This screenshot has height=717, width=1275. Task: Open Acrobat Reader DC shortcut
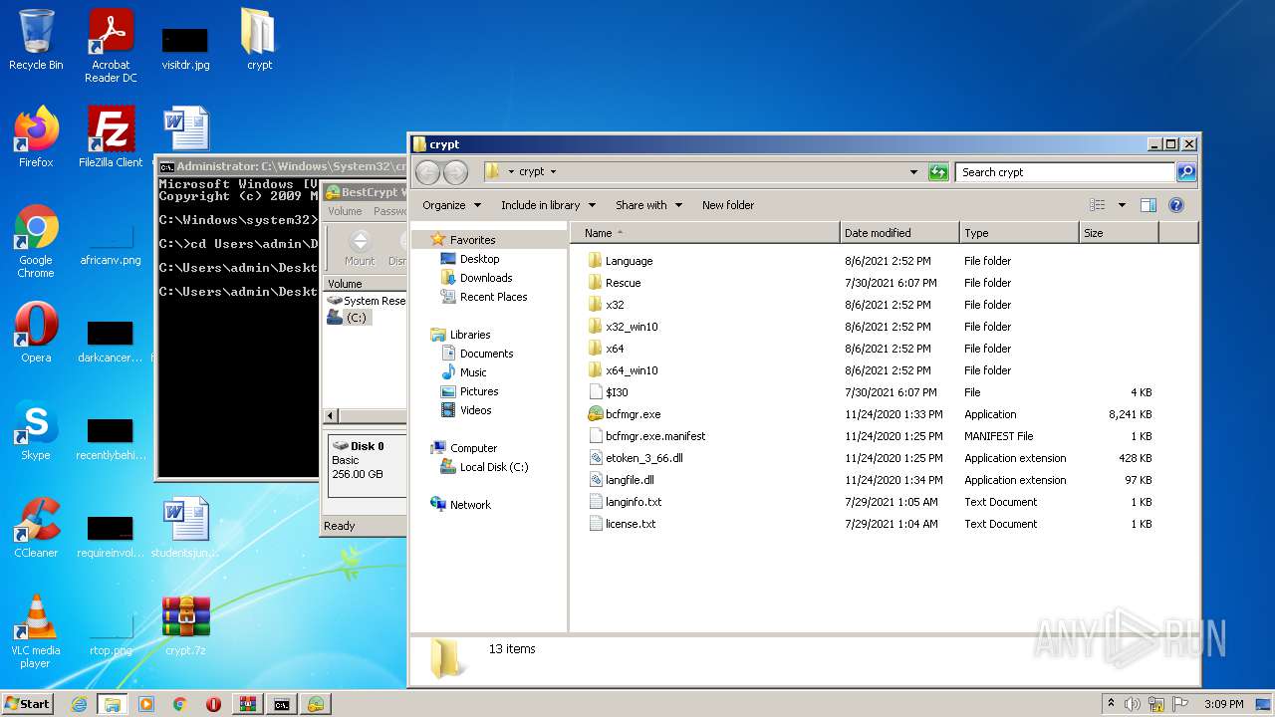[x=111, y=46]
